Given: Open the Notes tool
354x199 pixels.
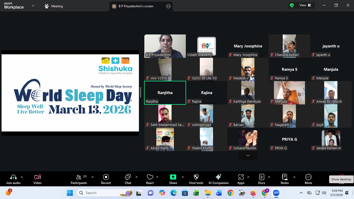Looking at the screenshot, I should tap(285, 179).
